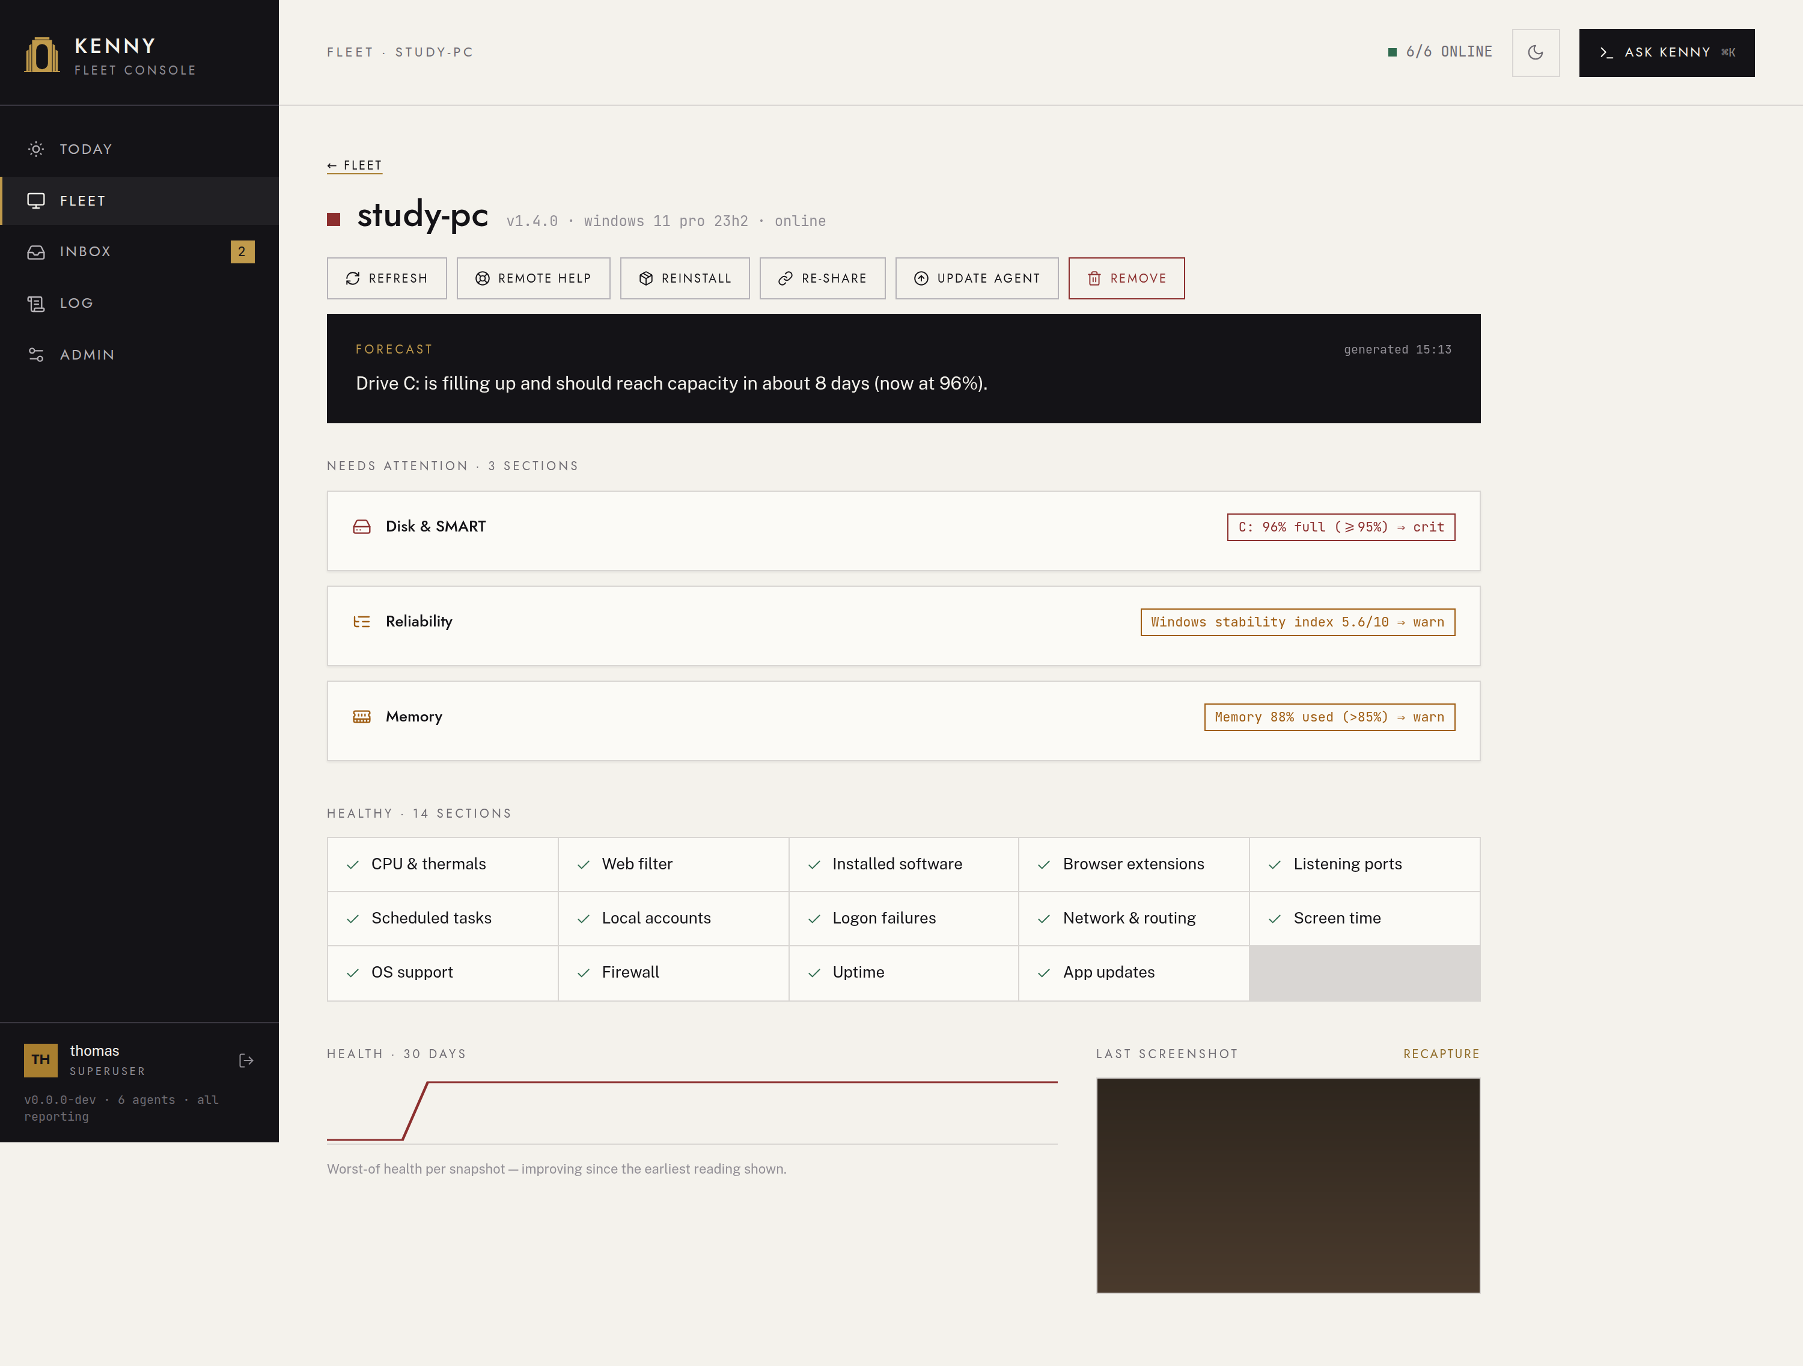Open the Firewall section

pyautogui.click(x=673, y=973)
